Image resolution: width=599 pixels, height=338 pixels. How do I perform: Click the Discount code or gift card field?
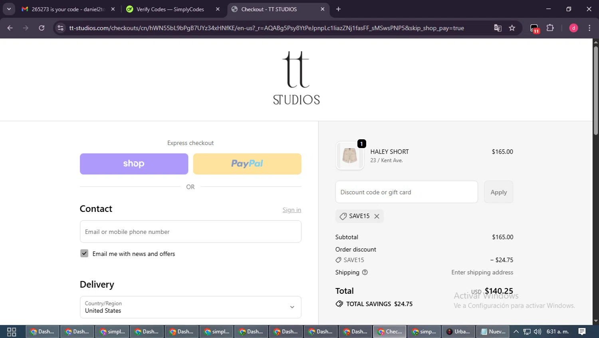click(407, 192)
